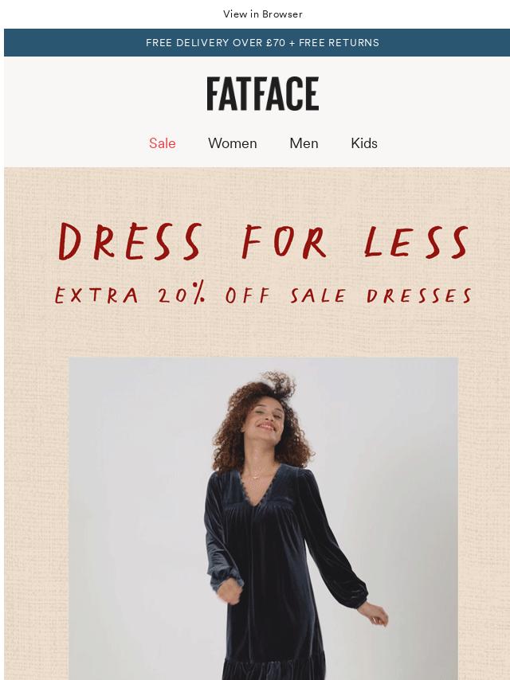Screen dimensions: 510x680
Task: Select the Men navigation link
Action: [x=304, y=143]
